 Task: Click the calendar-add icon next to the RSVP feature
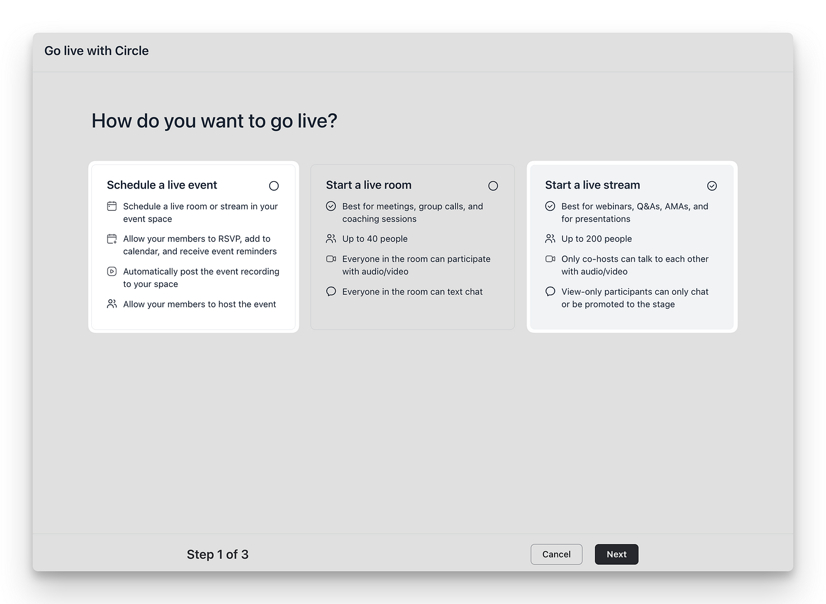tap(111, 239)
